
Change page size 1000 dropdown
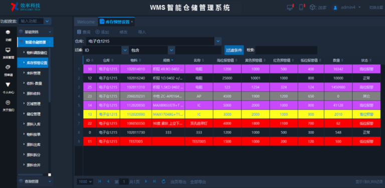tap(85, 181)
